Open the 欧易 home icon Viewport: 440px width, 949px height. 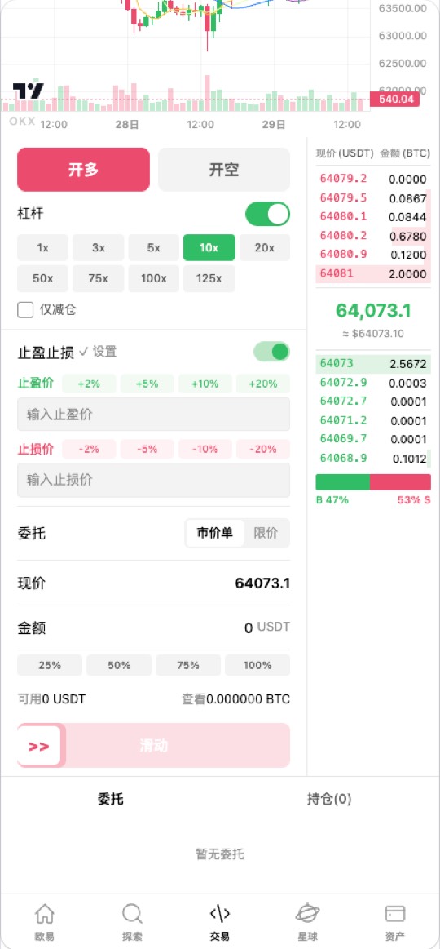click(x=44, y=912)
